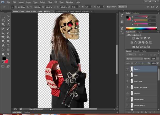Open the Image menu
This screenshot has height=115, width=160.
(x=21, y=2)
